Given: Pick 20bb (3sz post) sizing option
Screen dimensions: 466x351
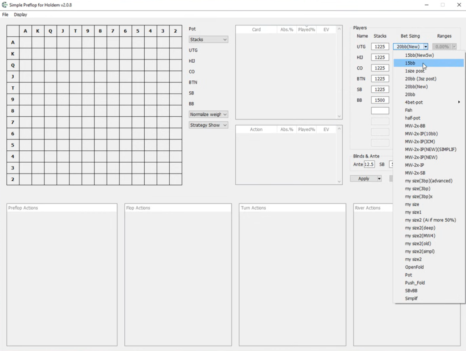Looking at the screenshot, I should coord(429,79).
